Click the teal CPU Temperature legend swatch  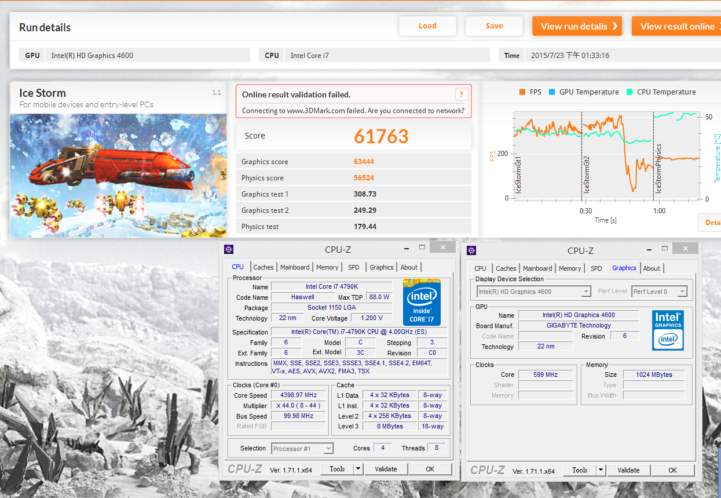pos(629,92)
